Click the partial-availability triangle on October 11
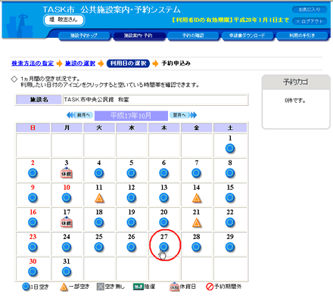 [x=99, y=198]
